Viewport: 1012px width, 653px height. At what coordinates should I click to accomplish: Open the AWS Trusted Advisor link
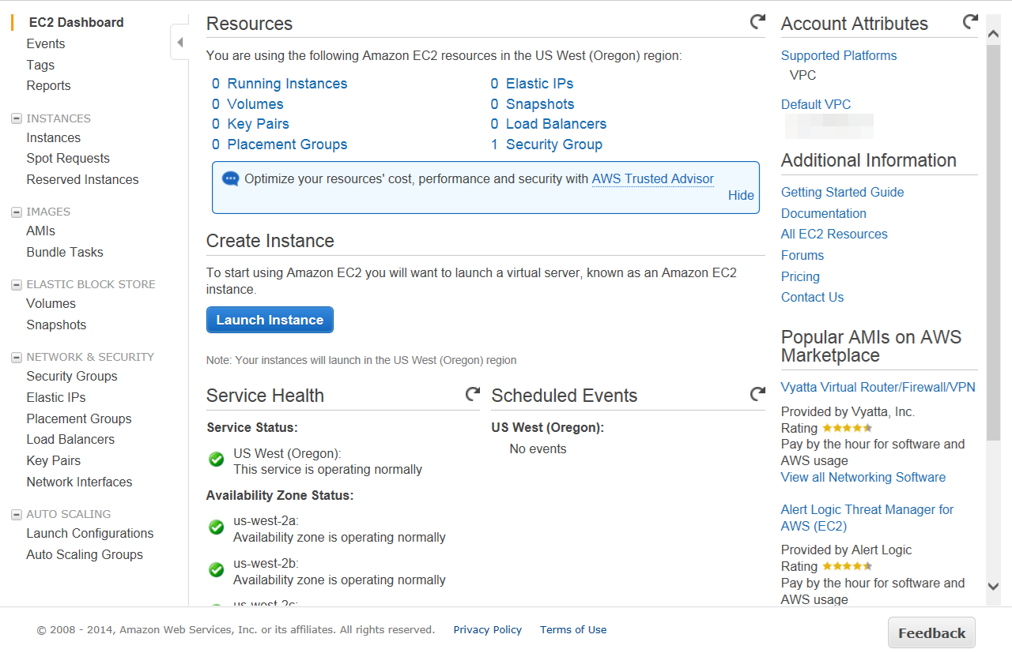(652, 179)
